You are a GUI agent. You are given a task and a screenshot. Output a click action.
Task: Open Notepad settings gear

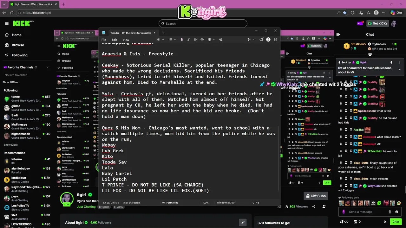(275, 40)
